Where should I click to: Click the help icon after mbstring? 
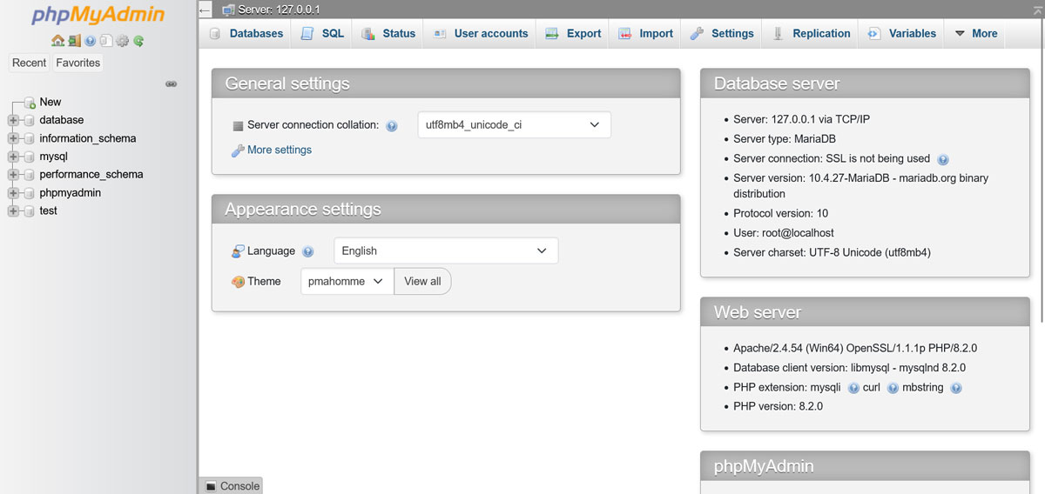(x=955, y=388)
